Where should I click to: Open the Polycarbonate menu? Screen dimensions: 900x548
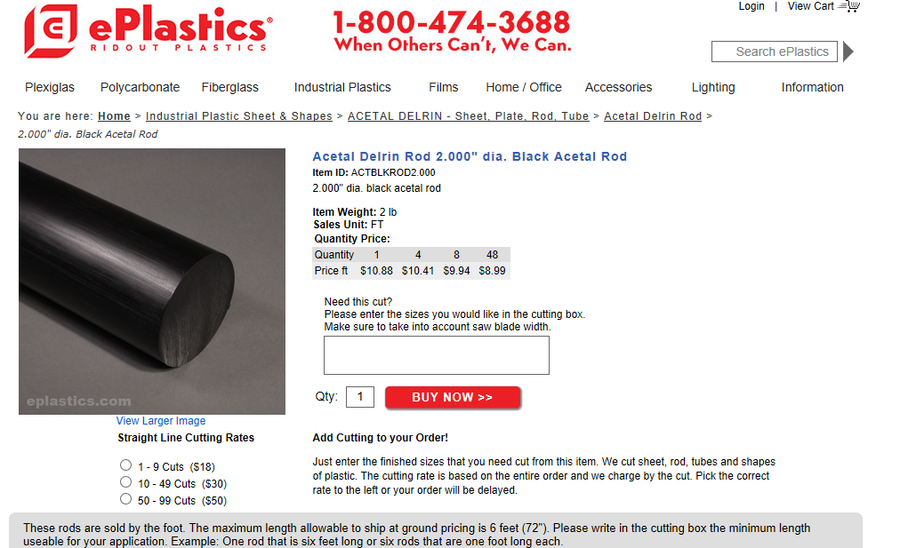click(140, 87)
